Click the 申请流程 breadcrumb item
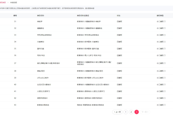The image size is (173, 119). (14, 3)
